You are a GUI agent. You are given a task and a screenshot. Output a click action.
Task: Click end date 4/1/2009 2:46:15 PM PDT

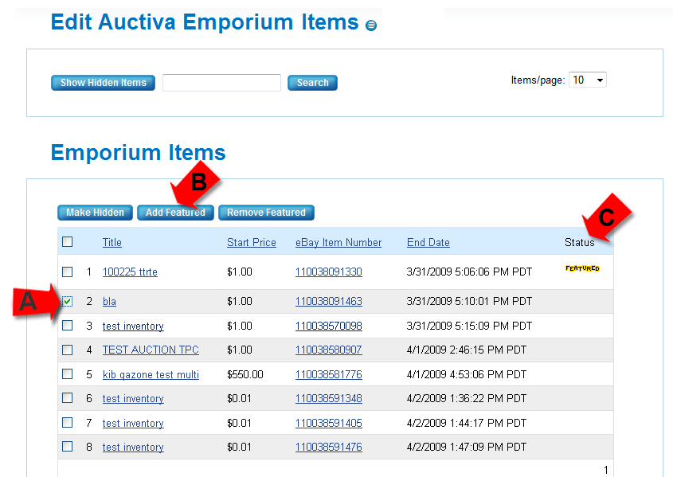pos(467,350)
